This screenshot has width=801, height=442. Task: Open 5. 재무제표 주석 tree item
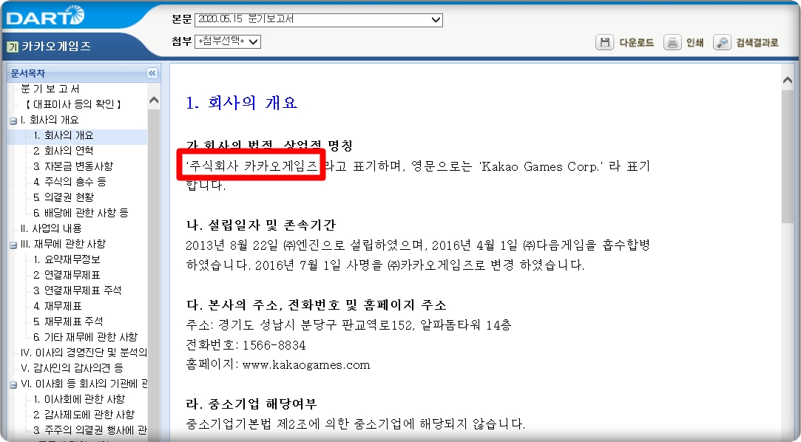tap(69, 321)
